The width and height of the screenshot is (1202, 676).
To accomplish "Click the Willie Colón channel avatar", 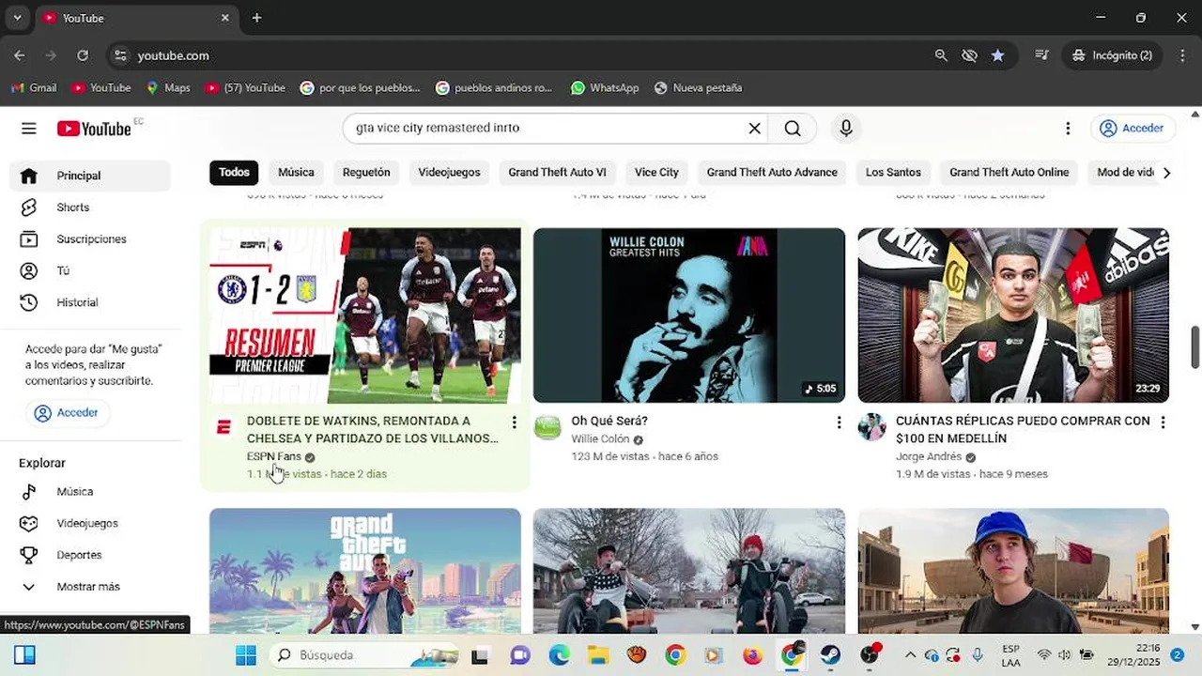I will pyautogui.click(x=547, y=427).
